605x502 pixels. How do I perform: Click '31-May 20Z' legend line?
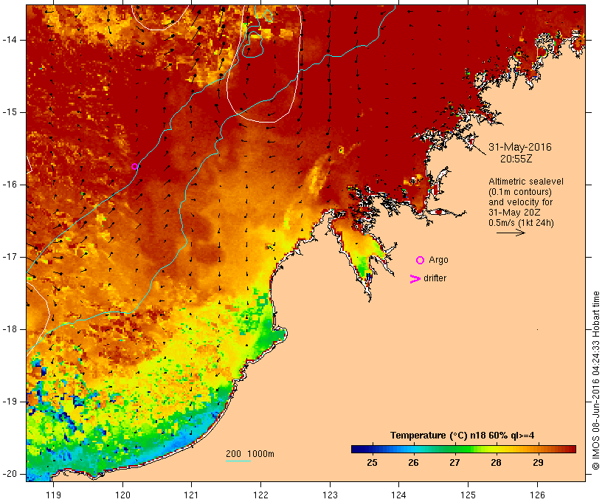[514, 213]
